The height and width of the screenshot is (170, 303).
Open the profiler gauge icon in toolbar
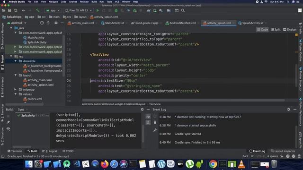click(x=128, y=10)
